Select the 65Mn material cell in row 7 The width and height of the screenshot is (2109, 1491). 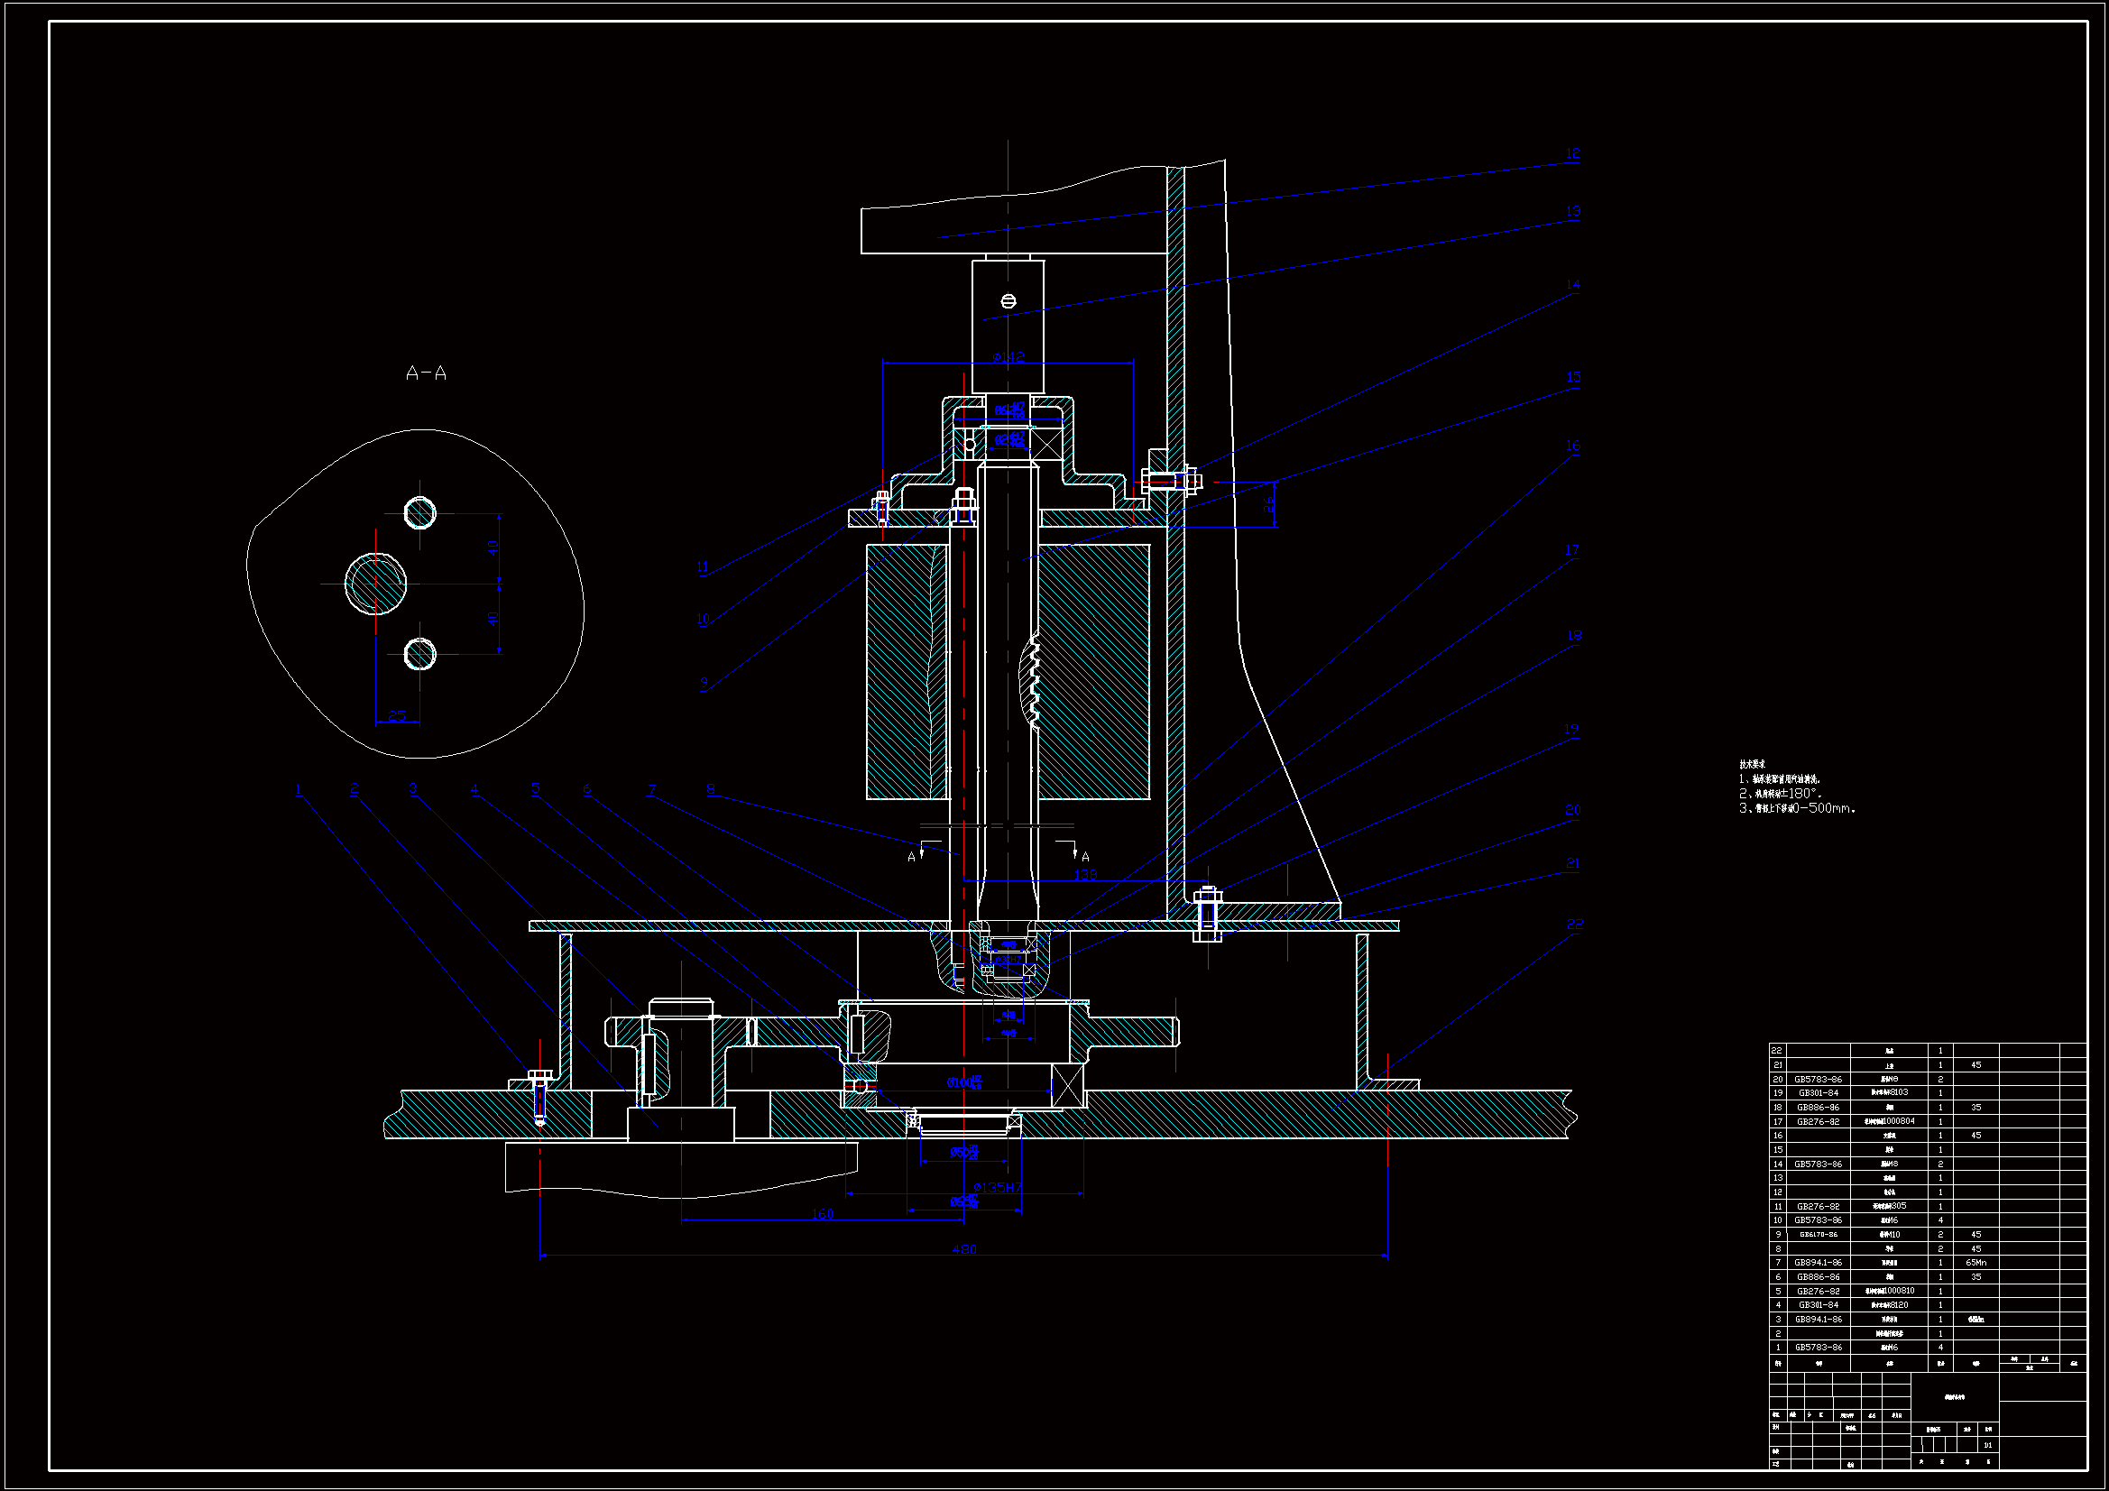(x=1975, y=1263)
